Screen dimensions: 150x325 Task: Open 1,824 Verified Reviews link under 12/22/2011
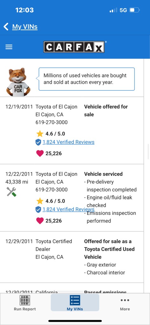click(x=68, y=209)
